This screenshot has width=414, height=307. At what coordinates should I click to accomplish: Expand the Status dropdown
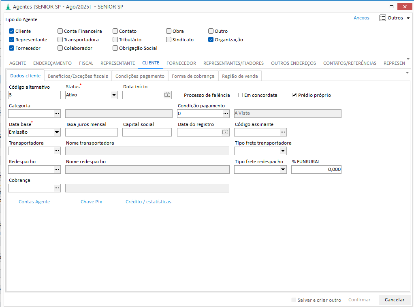tap(114, 95)
